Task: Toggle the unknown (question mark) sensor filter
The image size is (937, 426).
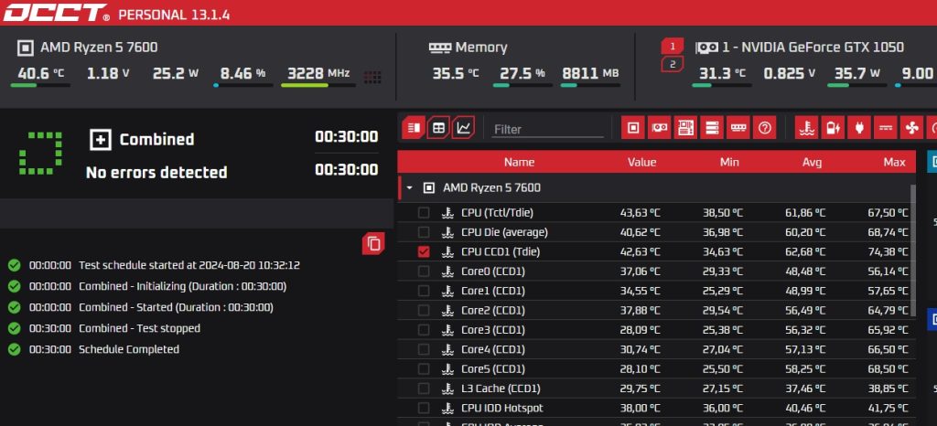Action: [764, 128]
